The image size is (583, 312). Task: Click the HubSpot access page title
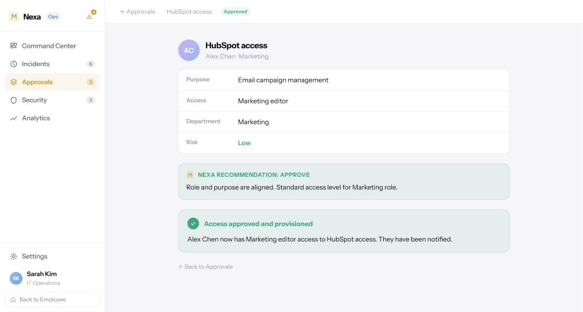[x=236, y=45]
